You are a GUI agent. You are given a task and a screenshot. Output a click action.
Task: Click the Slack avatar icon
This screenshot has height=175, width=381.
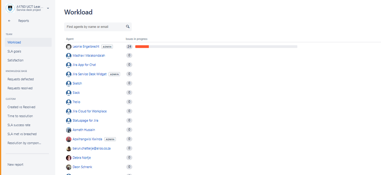[x=68, y=93]
